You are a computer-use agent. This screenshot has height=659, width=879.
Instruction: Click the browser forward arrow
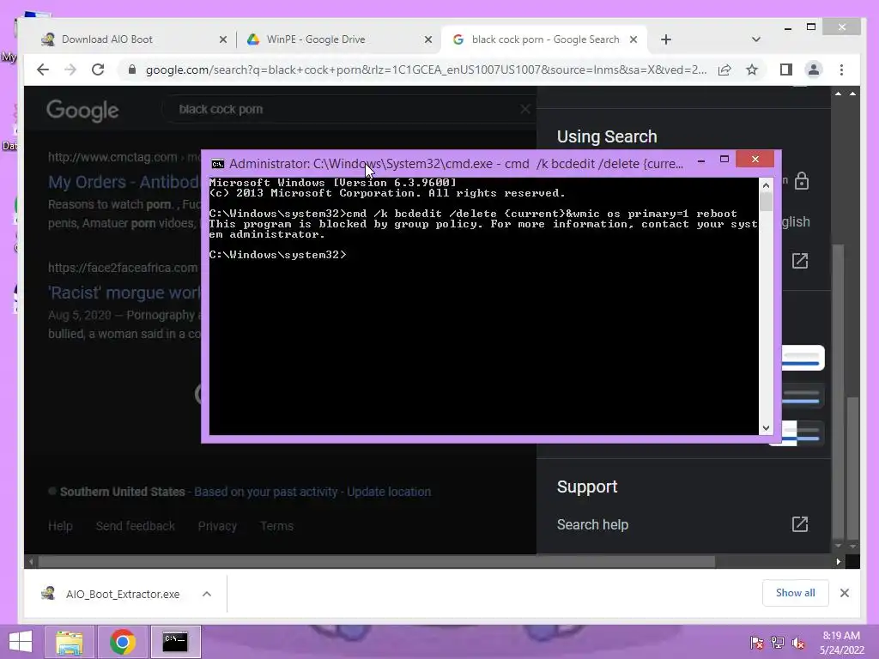[x=70, y=70]
